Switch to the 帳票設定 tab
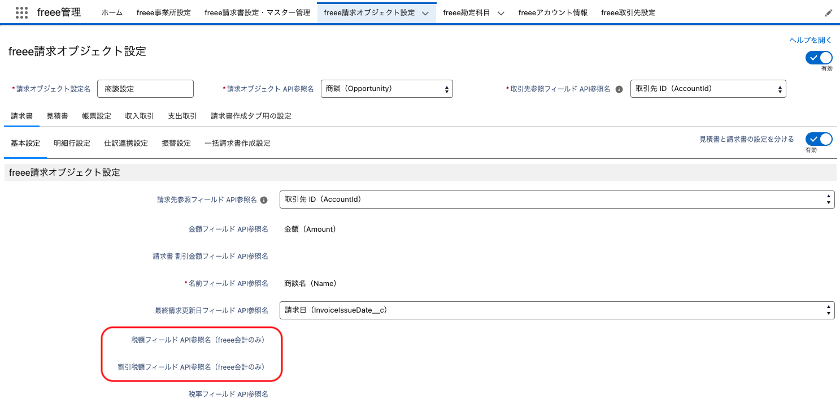 97,116
